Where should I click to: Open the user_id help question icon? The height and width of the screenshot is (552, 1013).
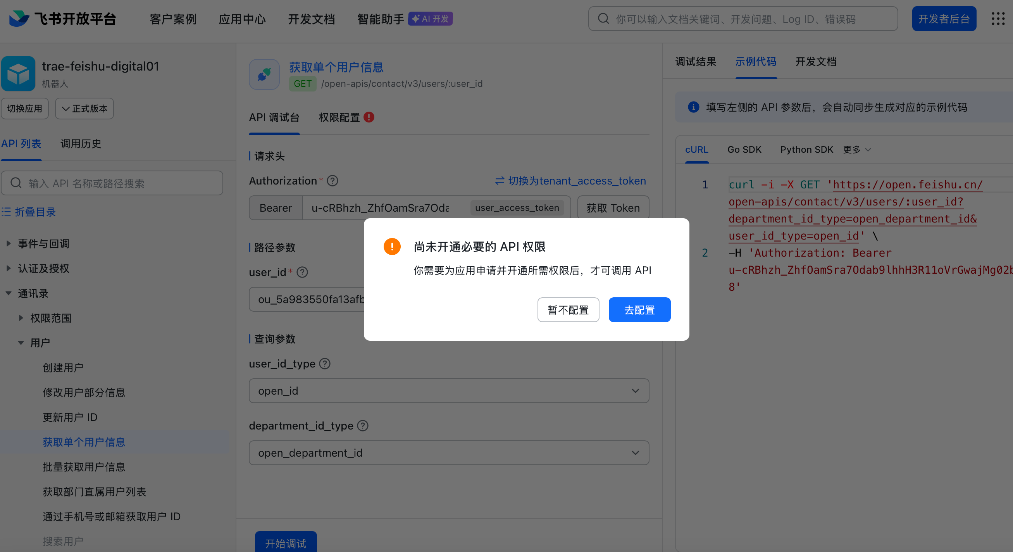[x=302, y=272]
